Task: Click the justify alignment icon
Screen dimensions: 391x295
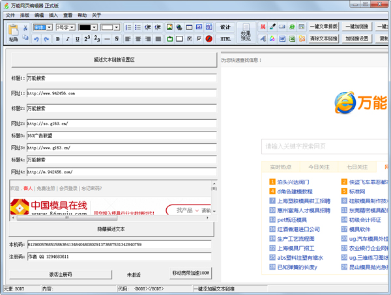Action: tap(158, 39)
